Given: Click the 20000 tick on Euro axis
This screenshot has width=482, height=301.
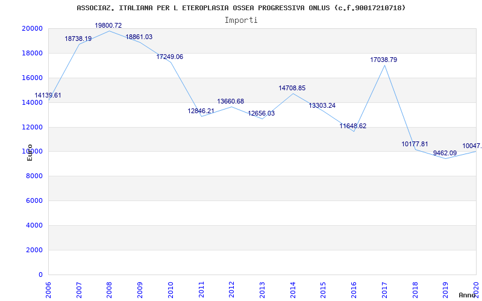Looking at the screenshot, I should coord(33,28).
